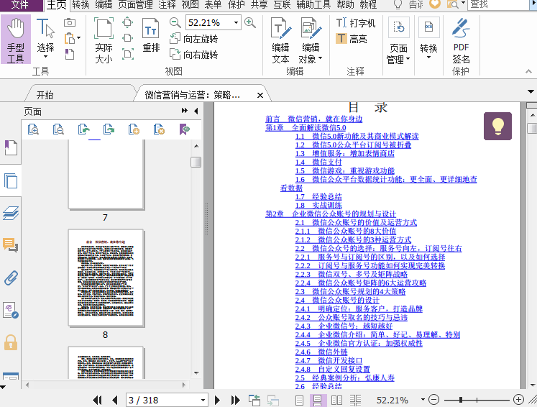Viewport: 537px width, 407px height.
Task: Open Page Management (页面管理) ribbon tab
Action: click(x=136, y=4)
